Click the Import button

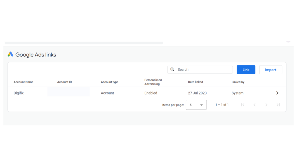click(x=271, y=70)
